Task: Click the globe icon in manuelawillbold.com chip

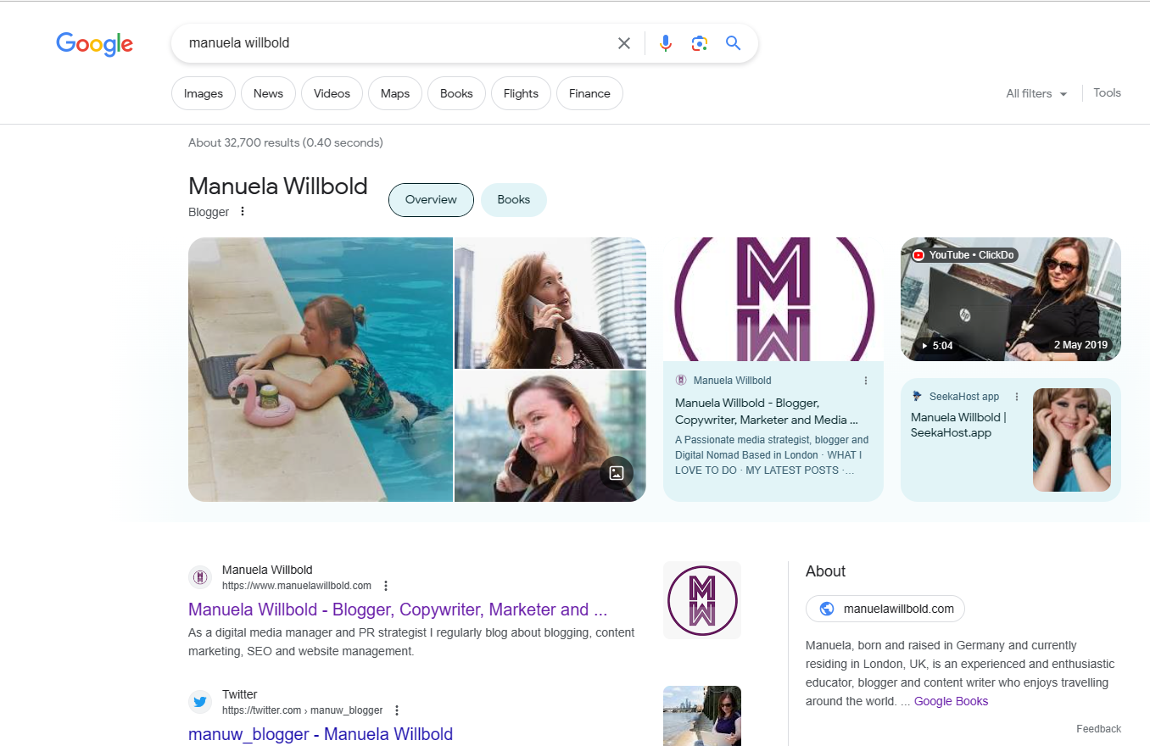Action: click(x=826, y=609)
